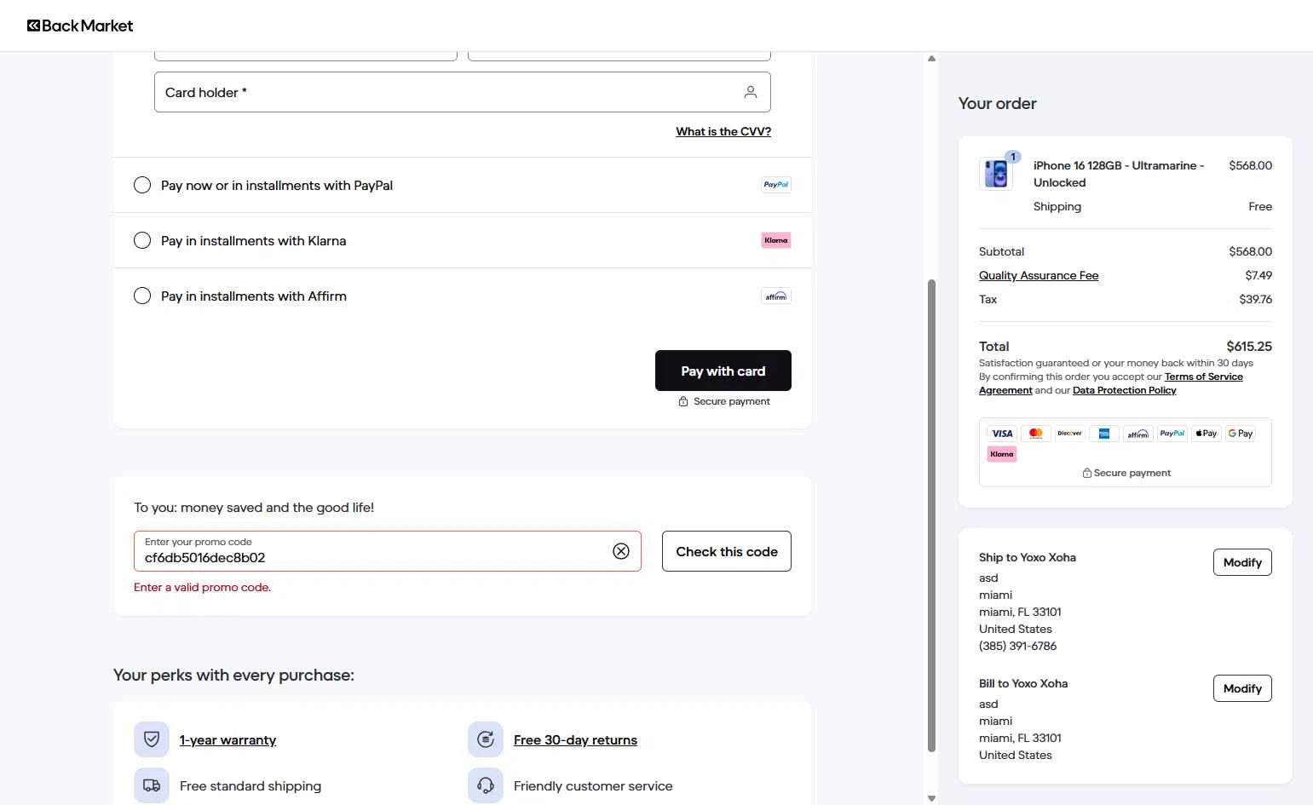Click the Affirm badge in order summary
The height and width of the screenshot is (805, 1313).
1138,434
